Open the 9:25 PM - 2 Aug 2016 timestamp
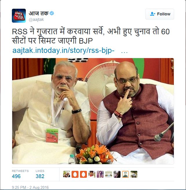Screen dimensions: 186x190 pyautogui.click(x=30, y=187)
